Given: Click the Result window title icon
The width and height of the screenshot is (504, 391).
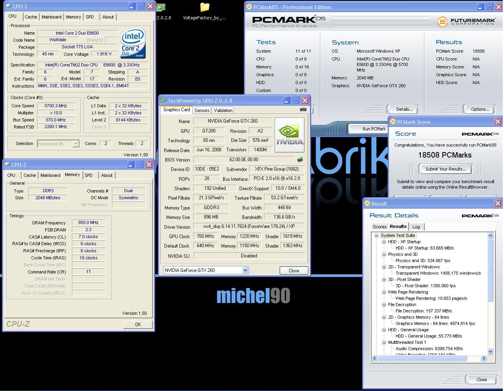Looking at the screenshot, I should click(x=368, y=204).
